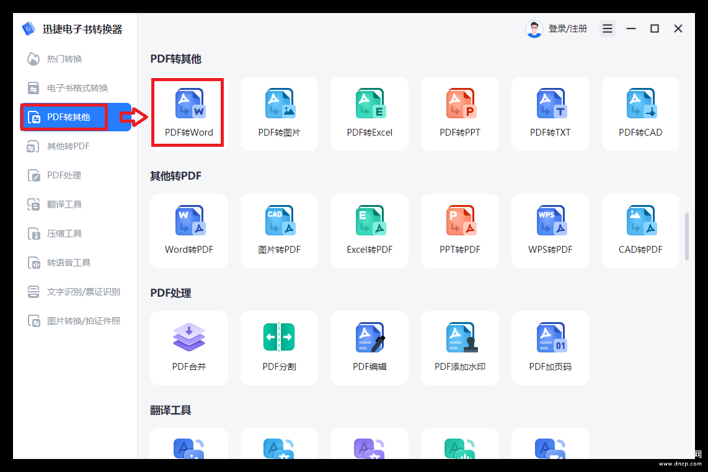Open 其他转PDF sidebar section
Viewport: 708px width, 472px height.
click(76, 146)
